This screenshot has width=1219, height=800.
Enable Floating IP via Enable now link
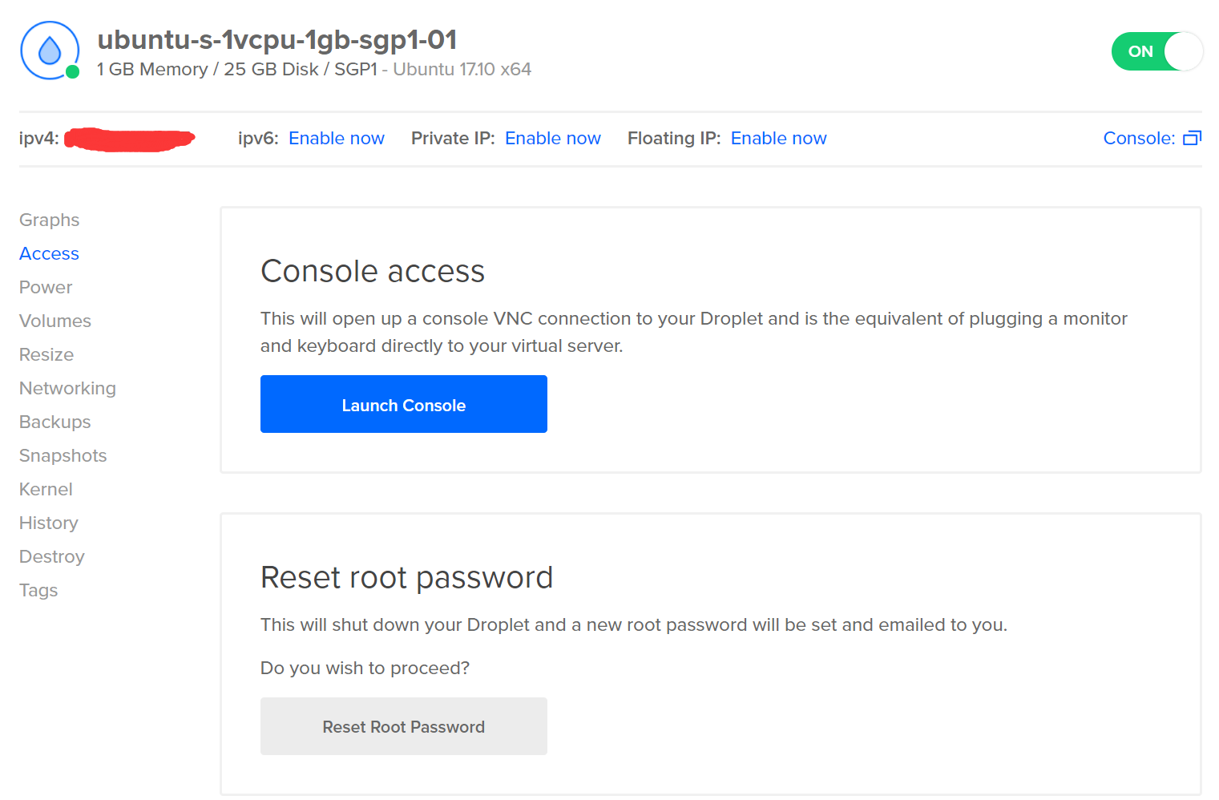tap(778, 138)
